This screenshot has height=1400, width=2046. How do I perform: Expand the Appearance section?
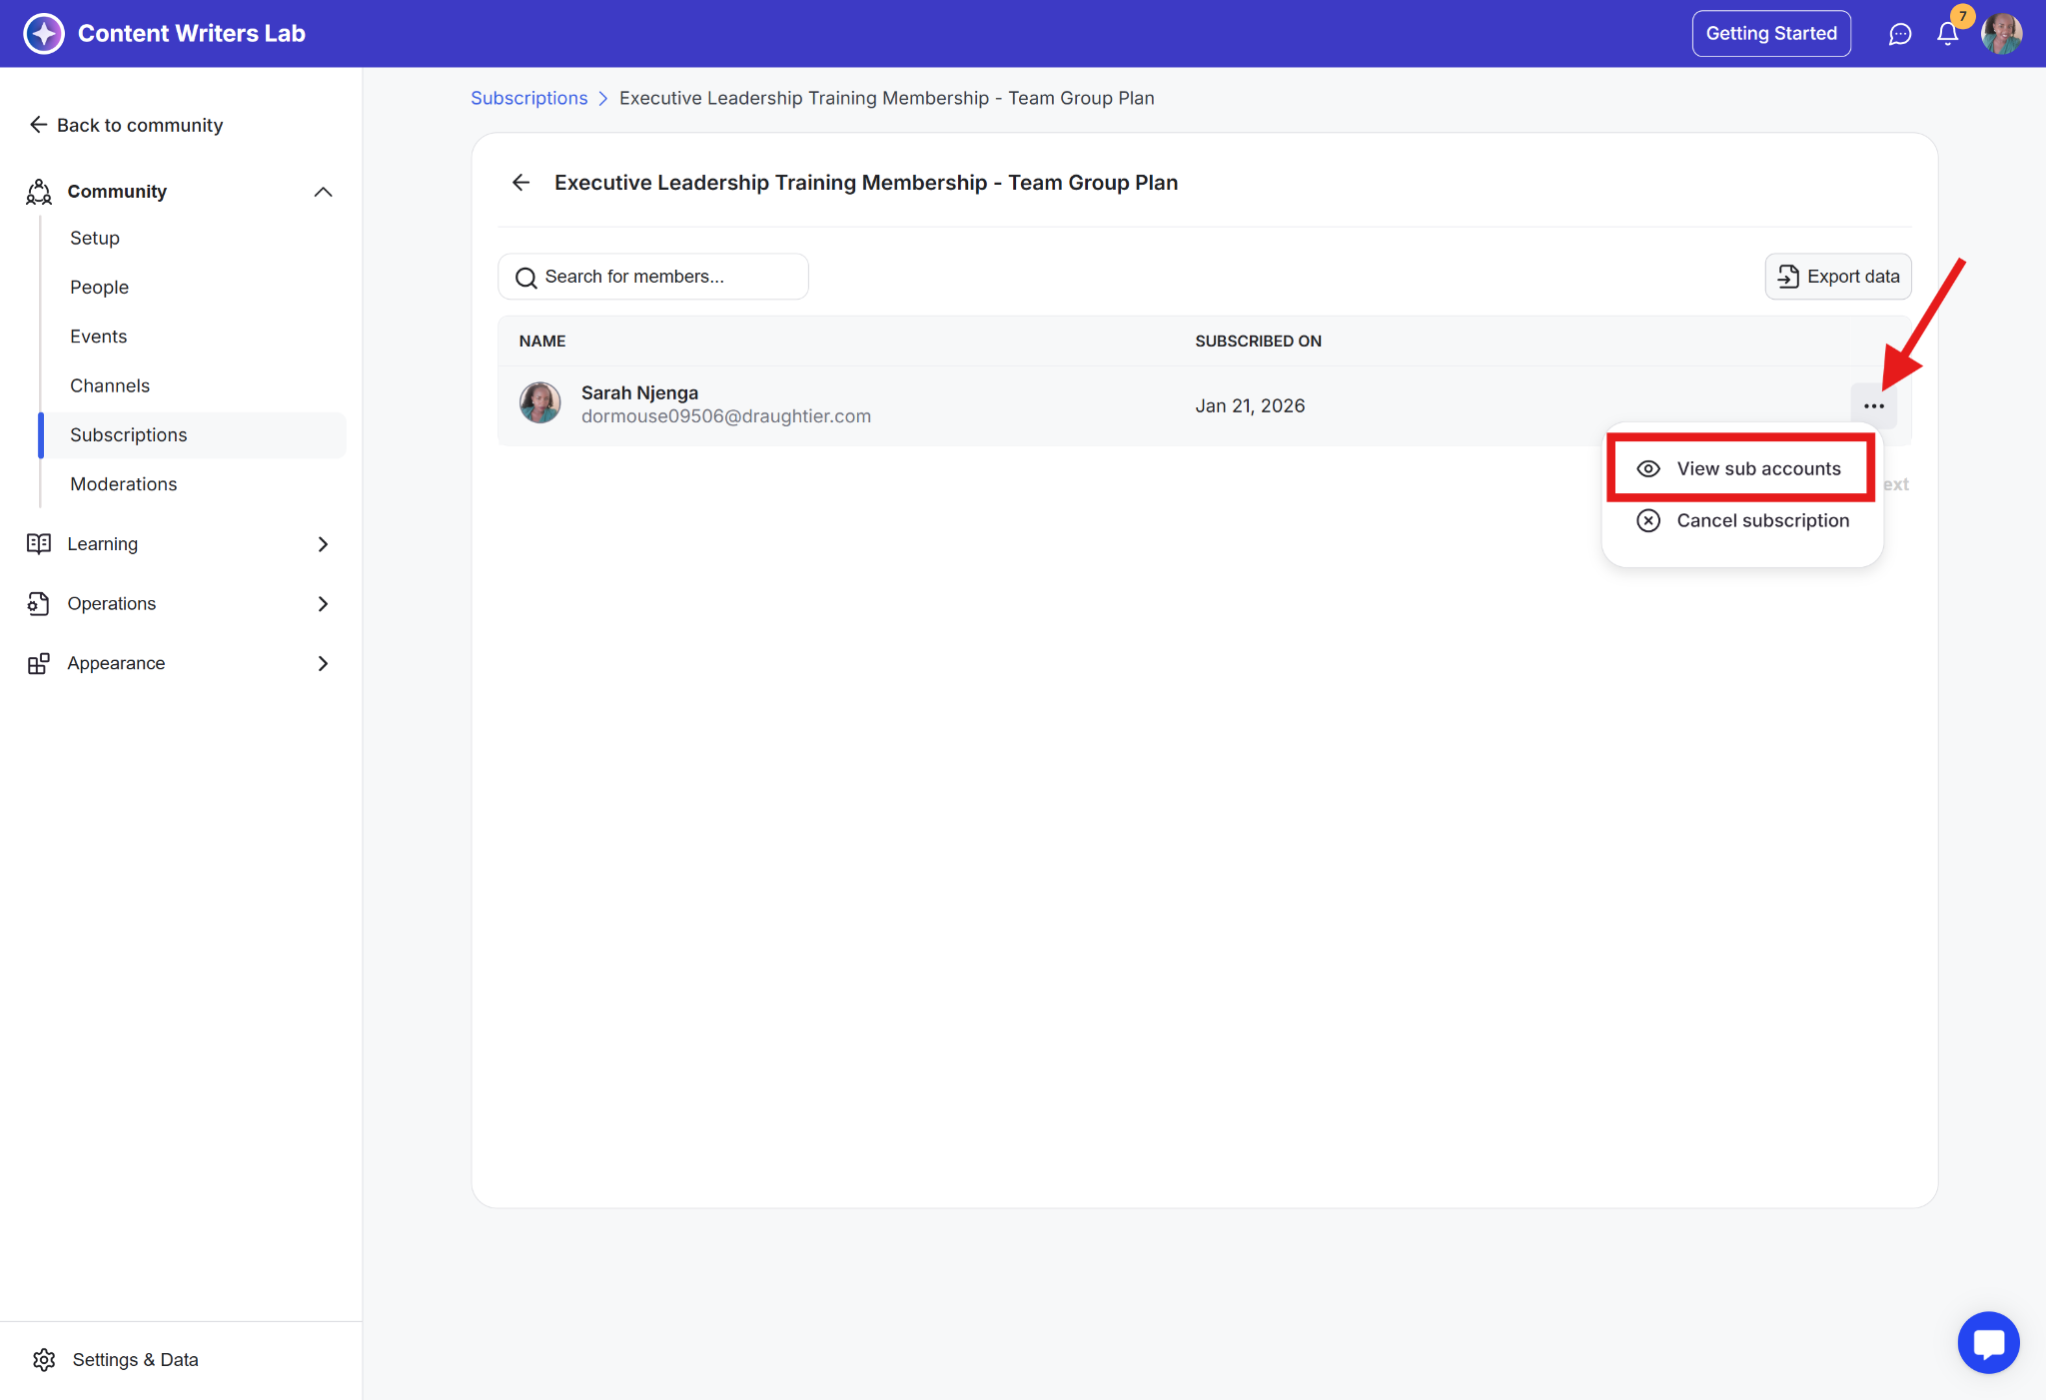pos(323,664)
